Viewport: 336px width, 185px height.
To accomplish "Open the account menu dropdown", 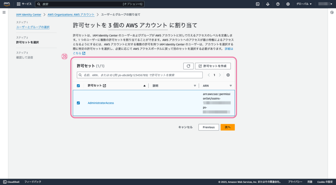I will pos(325,4).
